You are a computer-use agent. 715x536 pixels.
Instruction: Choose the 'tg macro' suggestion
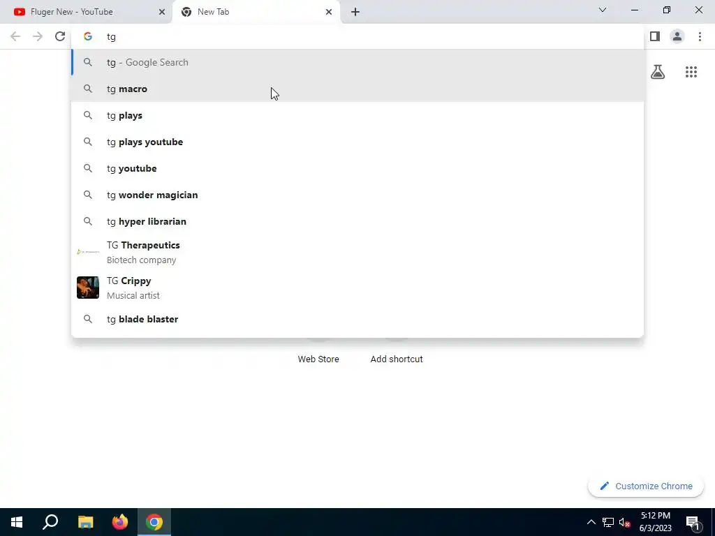357,89
